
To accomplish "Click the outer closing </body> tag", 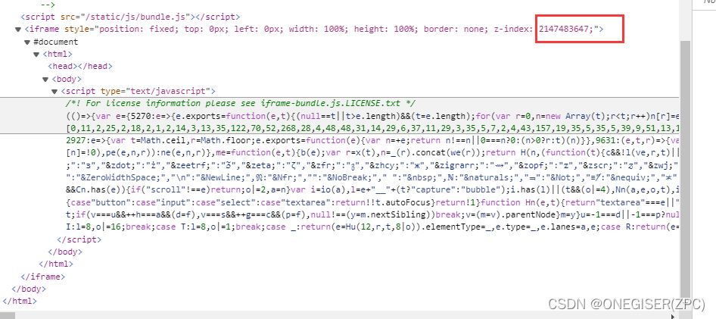I will coord(29,289).
